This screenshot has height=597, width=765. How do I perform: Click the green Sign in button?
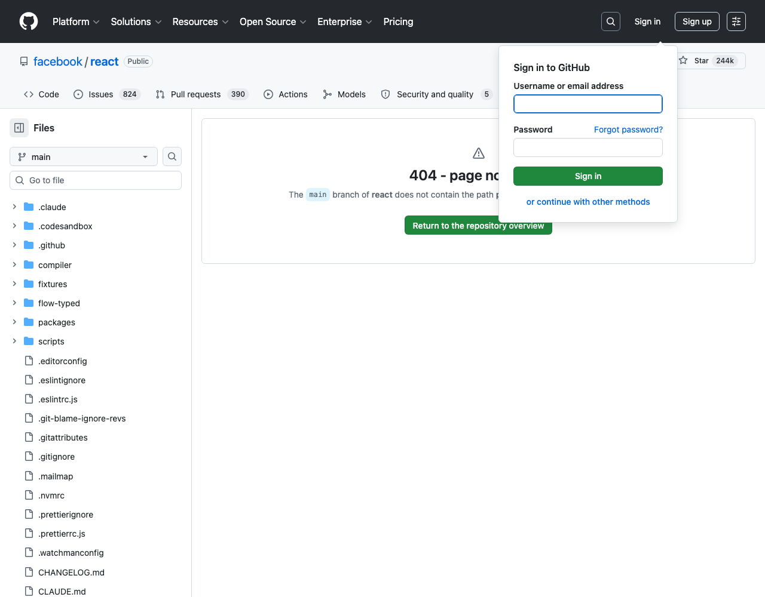(588, 176)
